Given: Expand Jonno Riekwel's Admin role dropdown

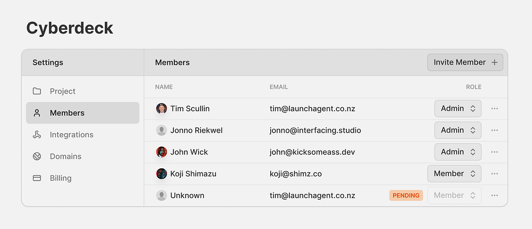Looking at the screenshot, I should click(458, 130).
